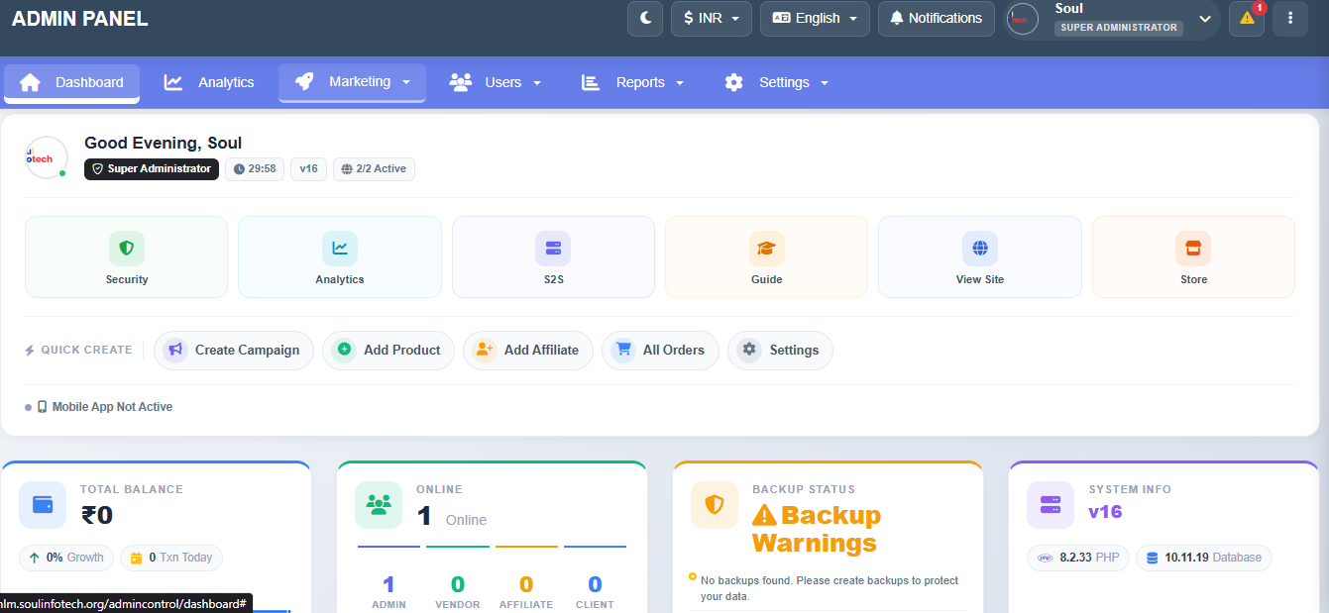Expand the Marketing menu

point(352,82)
